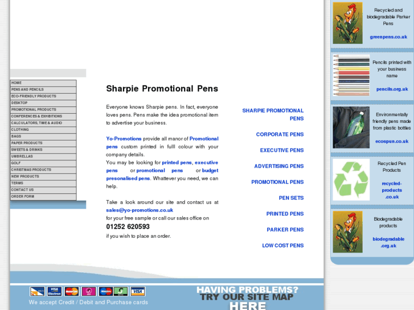Open the Executive Pens link
The height and width of the screenshot is (310, 414).
[x=282, y=150]
